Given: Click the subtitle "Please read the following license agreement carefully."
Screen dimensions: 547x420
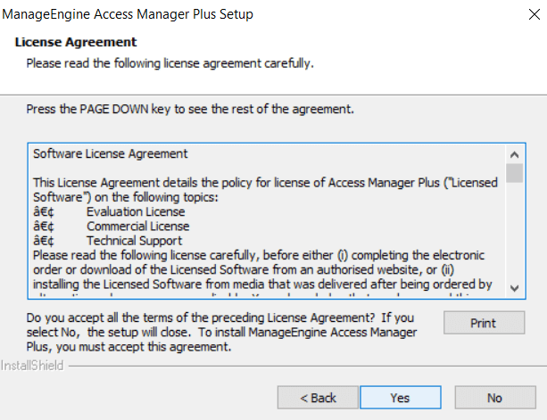Looking at the screenshot, I should pyautogui.click(x=170, y=63).
